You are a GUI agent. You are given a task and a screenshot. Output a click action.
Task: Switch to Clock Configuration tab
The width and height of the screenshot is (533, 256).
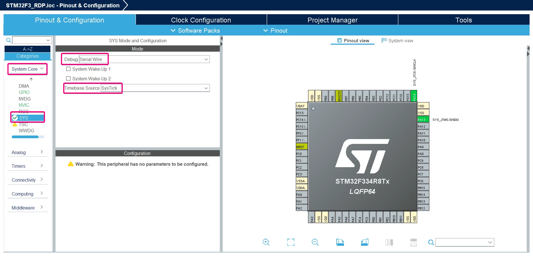201,20
